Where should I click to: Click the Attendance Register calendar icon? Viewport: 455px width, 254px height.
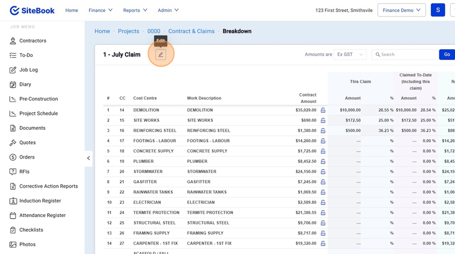click(x=13, y=216)
